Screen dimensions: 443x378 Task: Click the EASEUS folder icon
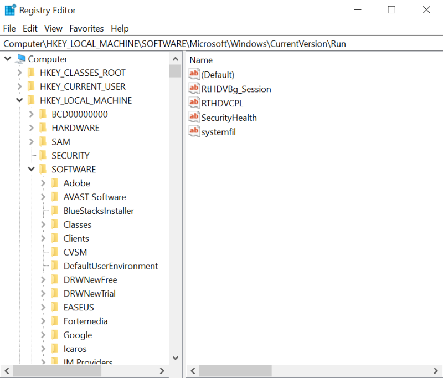tap(55, 307)
